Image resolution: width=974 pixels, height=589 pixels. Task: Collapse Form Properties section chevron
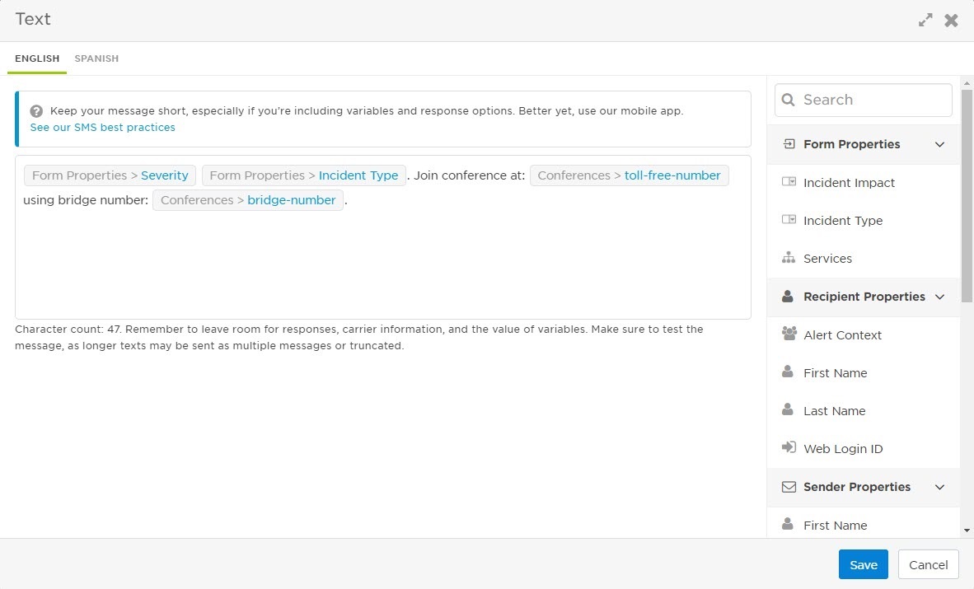tap(940, 144)
